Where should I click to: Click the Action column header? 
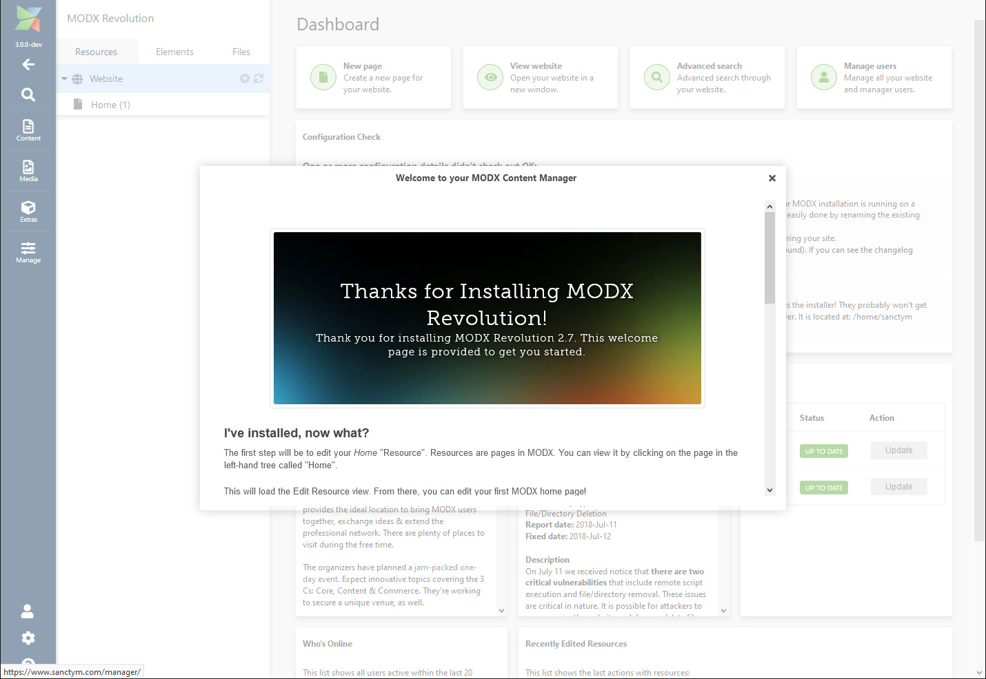pos(882,418)
